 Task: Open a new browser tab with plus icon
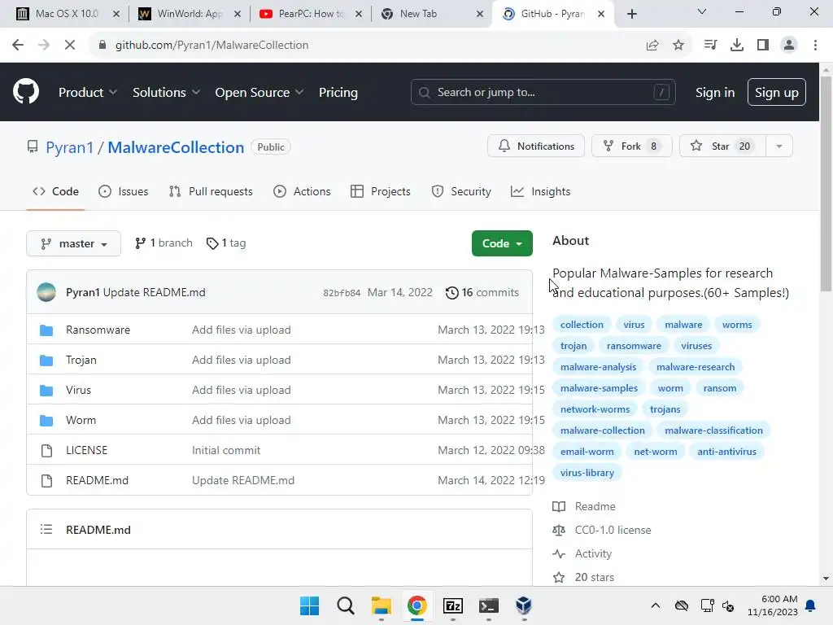click(631, 14)
